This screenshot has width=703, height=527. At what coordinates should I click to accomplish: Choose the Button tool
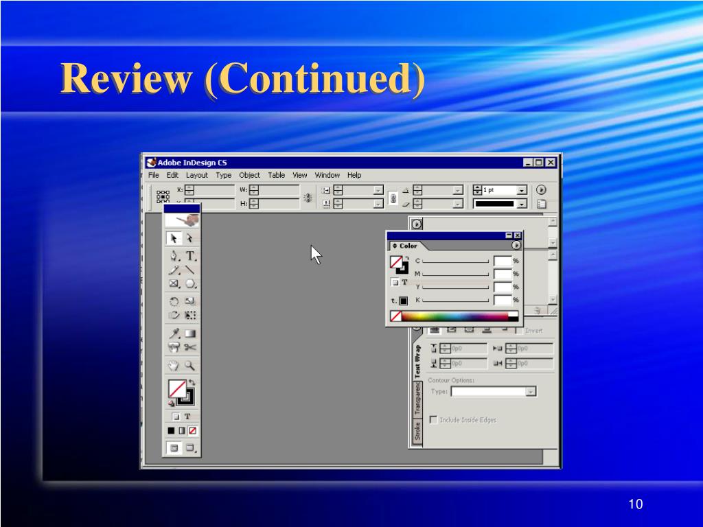coord(174,347)
